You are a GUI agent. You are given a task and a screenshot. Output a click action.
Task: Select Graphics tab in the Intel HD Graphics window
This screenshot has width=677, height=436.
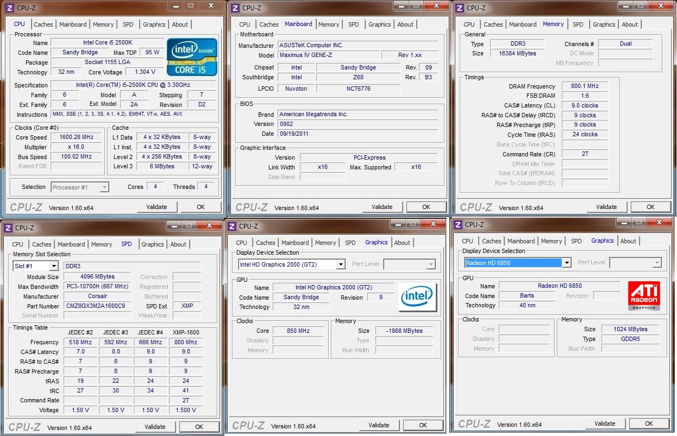point(377,242)
